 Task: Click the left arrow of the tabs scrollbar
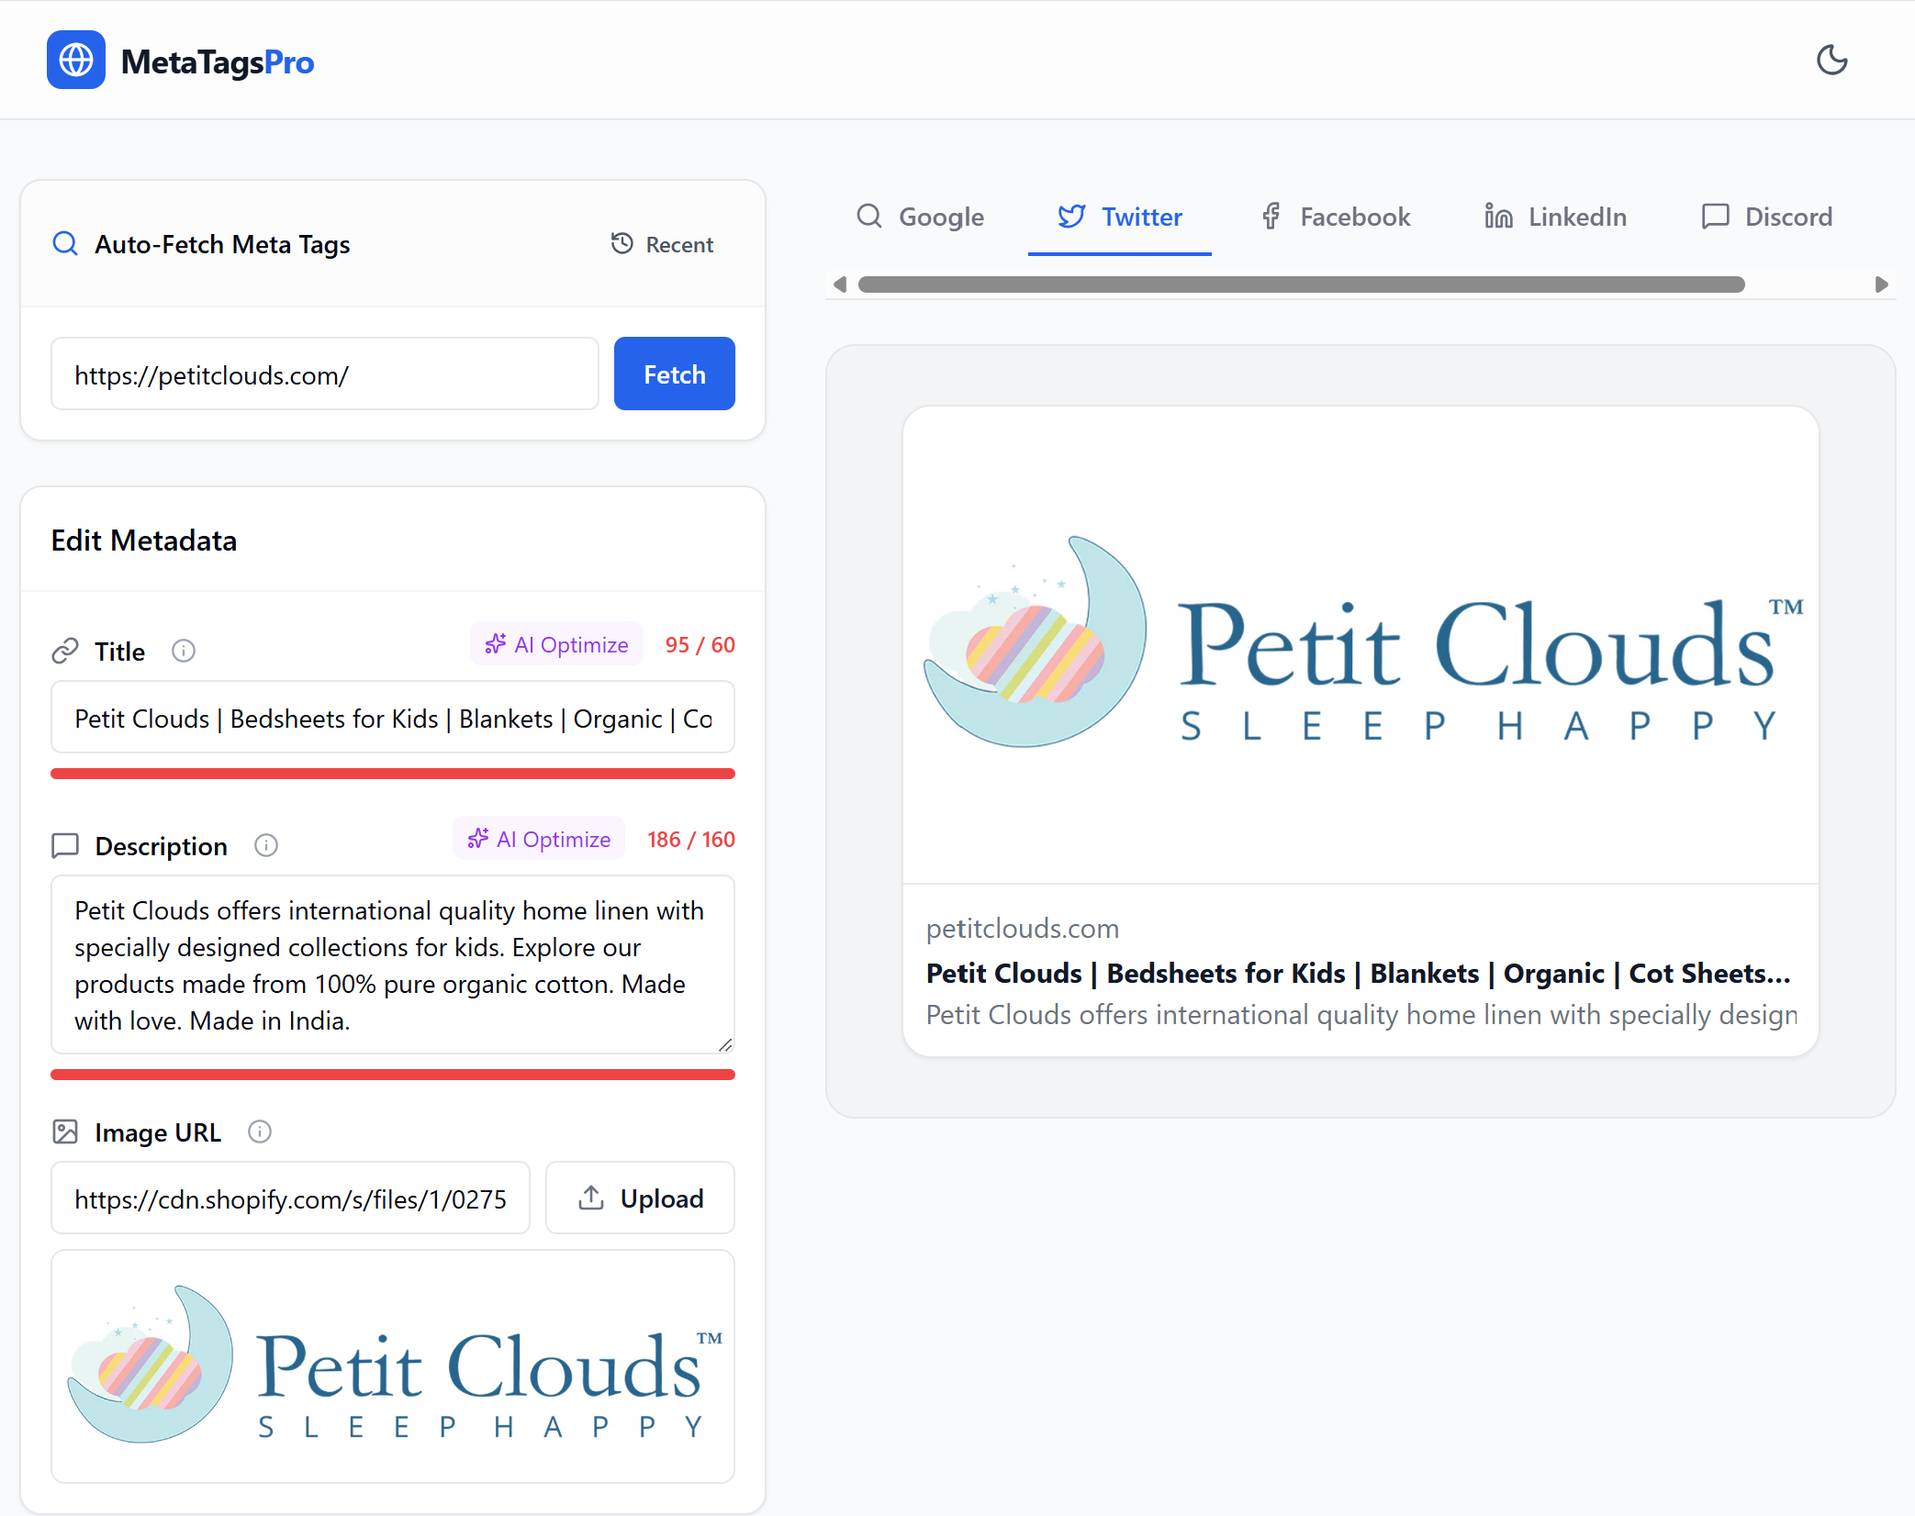point(839,284)
